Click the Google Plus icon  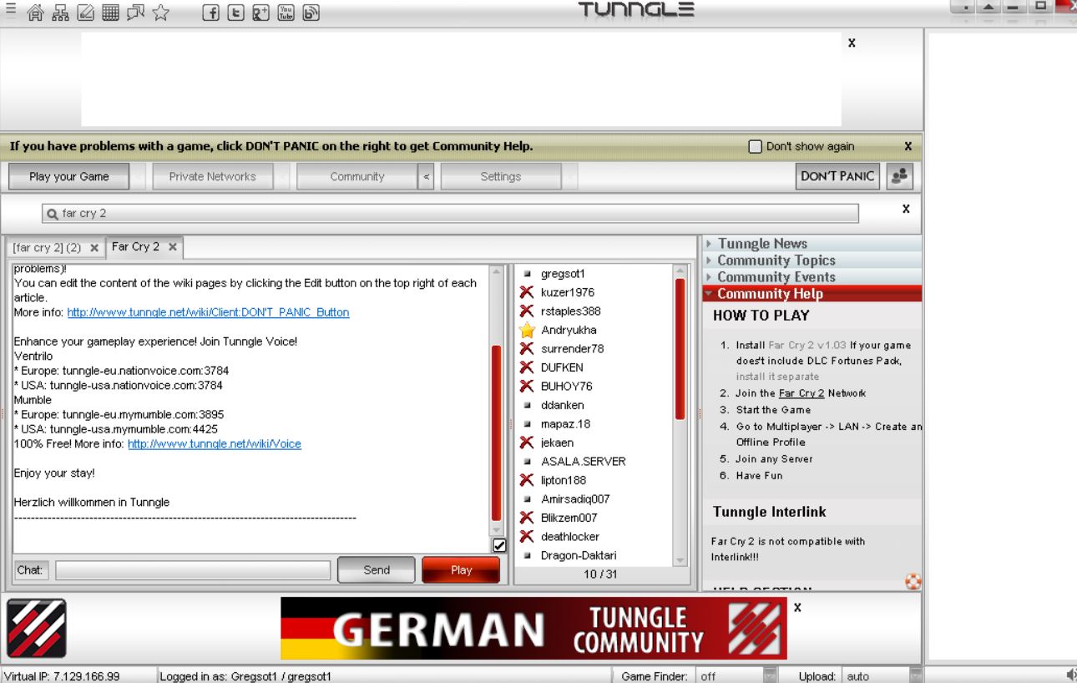pyautogui.click(x=260, y=14)
